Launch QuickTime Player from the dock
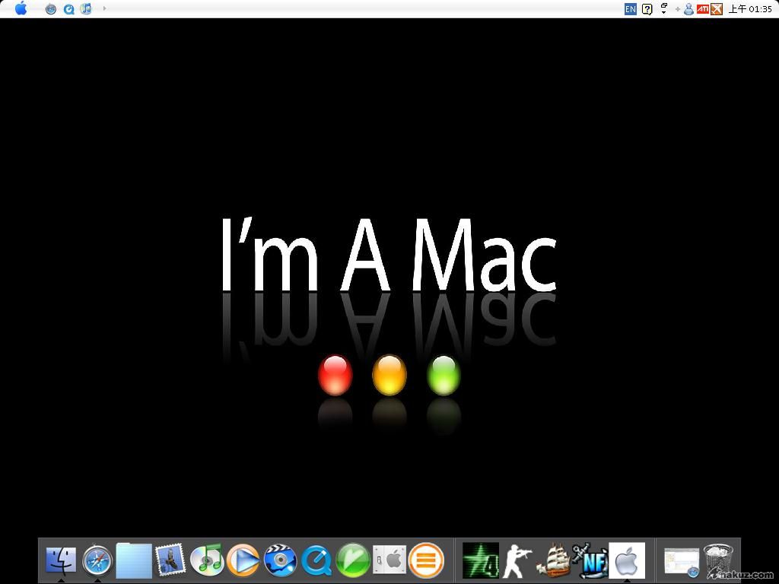 click(316, 560)
